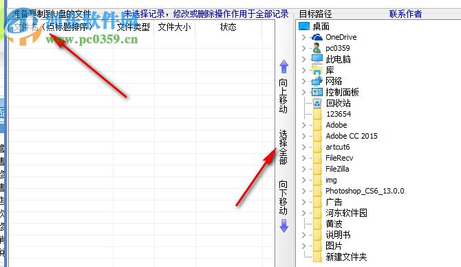Expand the pc0359 tree node
The width and height of the screenshot is (461, 267).
coord(303,48)
